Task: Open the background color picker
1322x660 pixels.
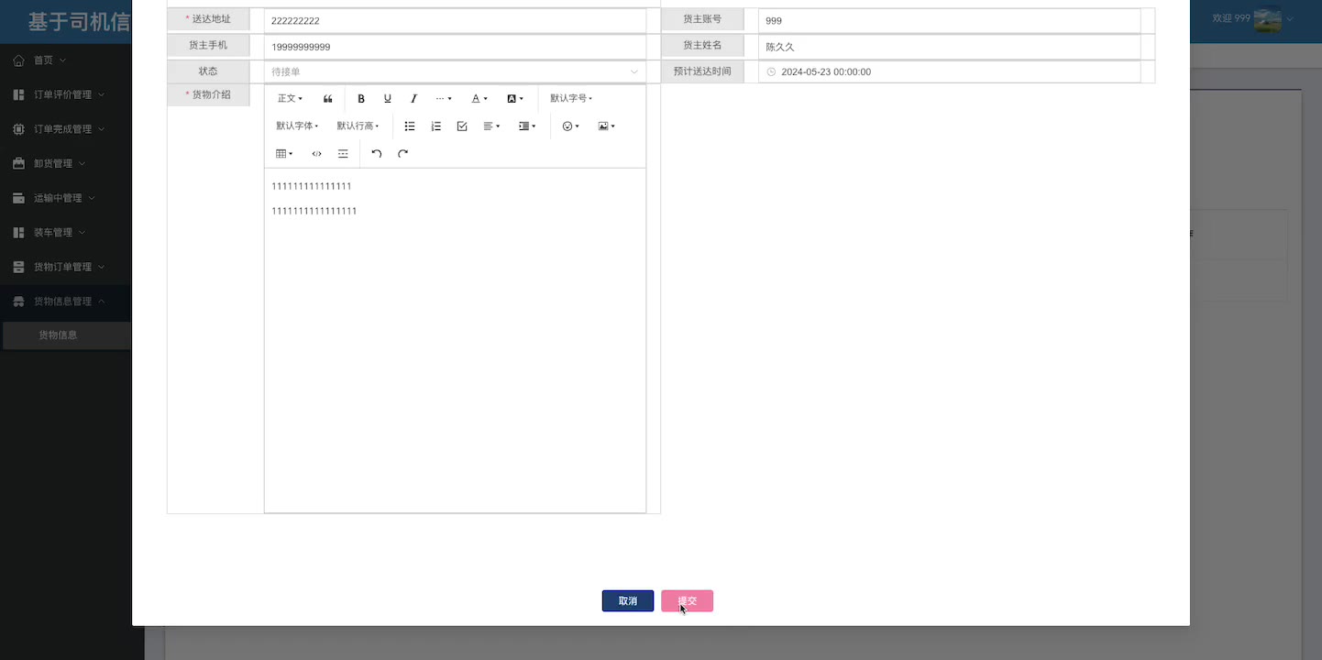Action: tap(515, 98)
